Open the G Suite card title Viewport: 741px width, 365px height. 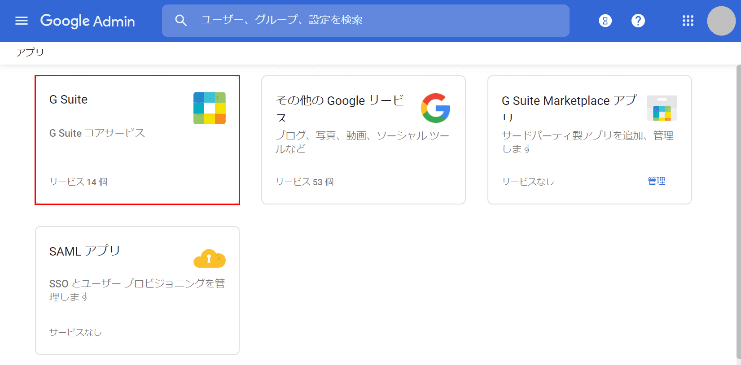point(68,100)
